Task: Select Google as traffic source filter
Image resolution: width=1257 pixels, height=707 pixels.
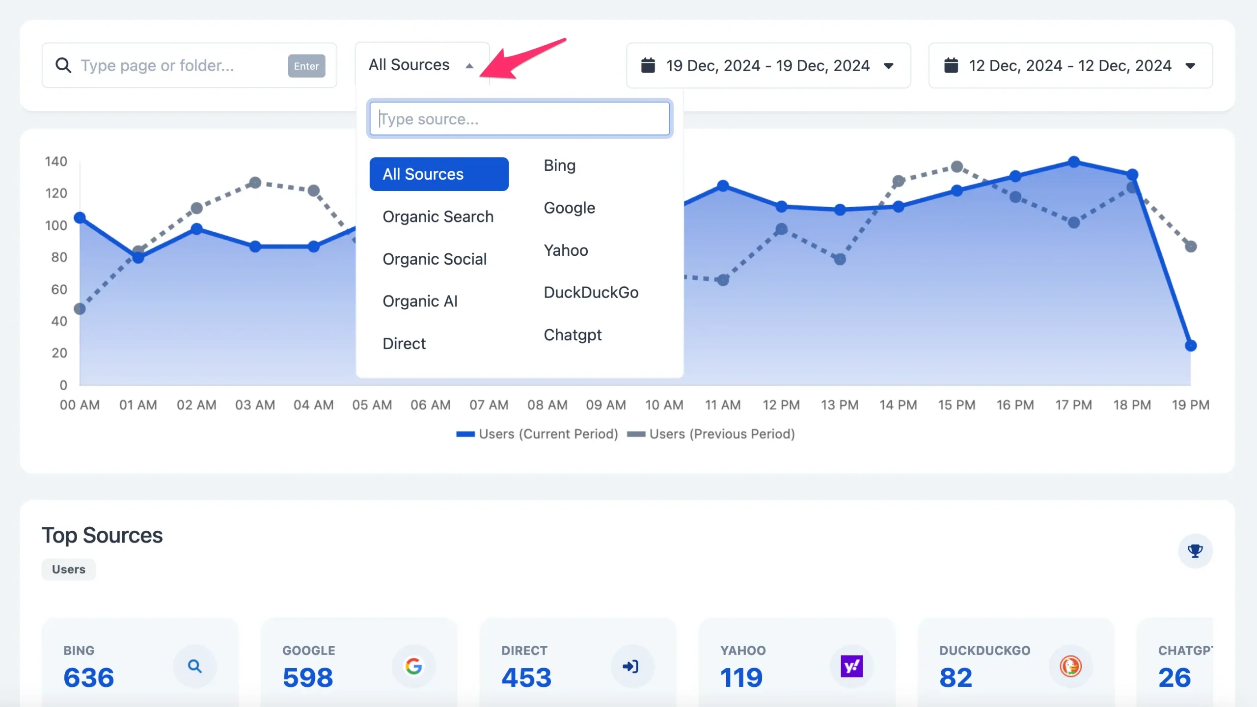Action: [x=569, y=207]
